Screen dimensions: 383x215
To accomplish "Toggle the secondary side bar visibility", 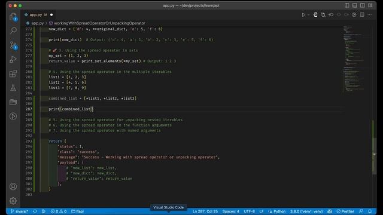I will click(363, 5).
